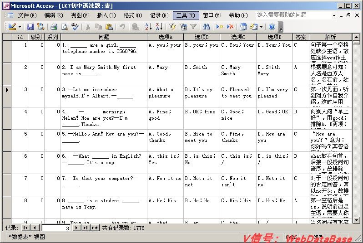Open the 窗口(W) menu
The height and width of the screenshot is (243, 363).
(212, 15)
